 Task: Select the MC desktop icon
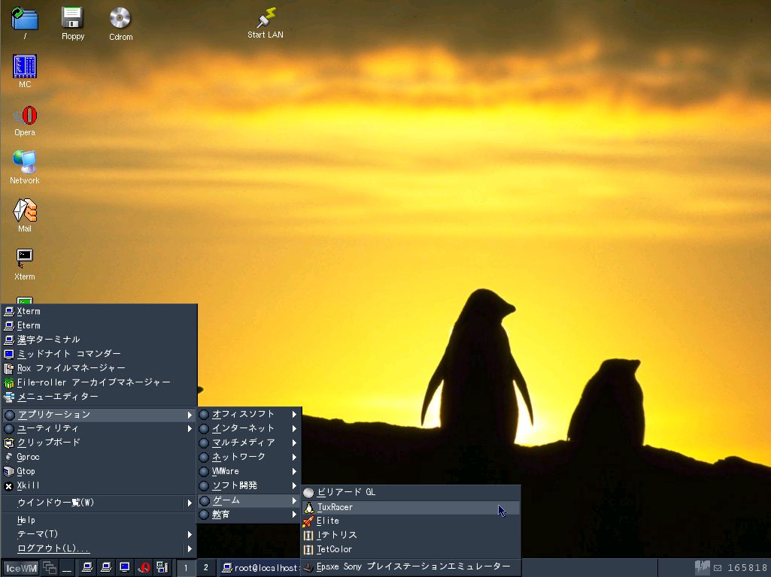25,71
